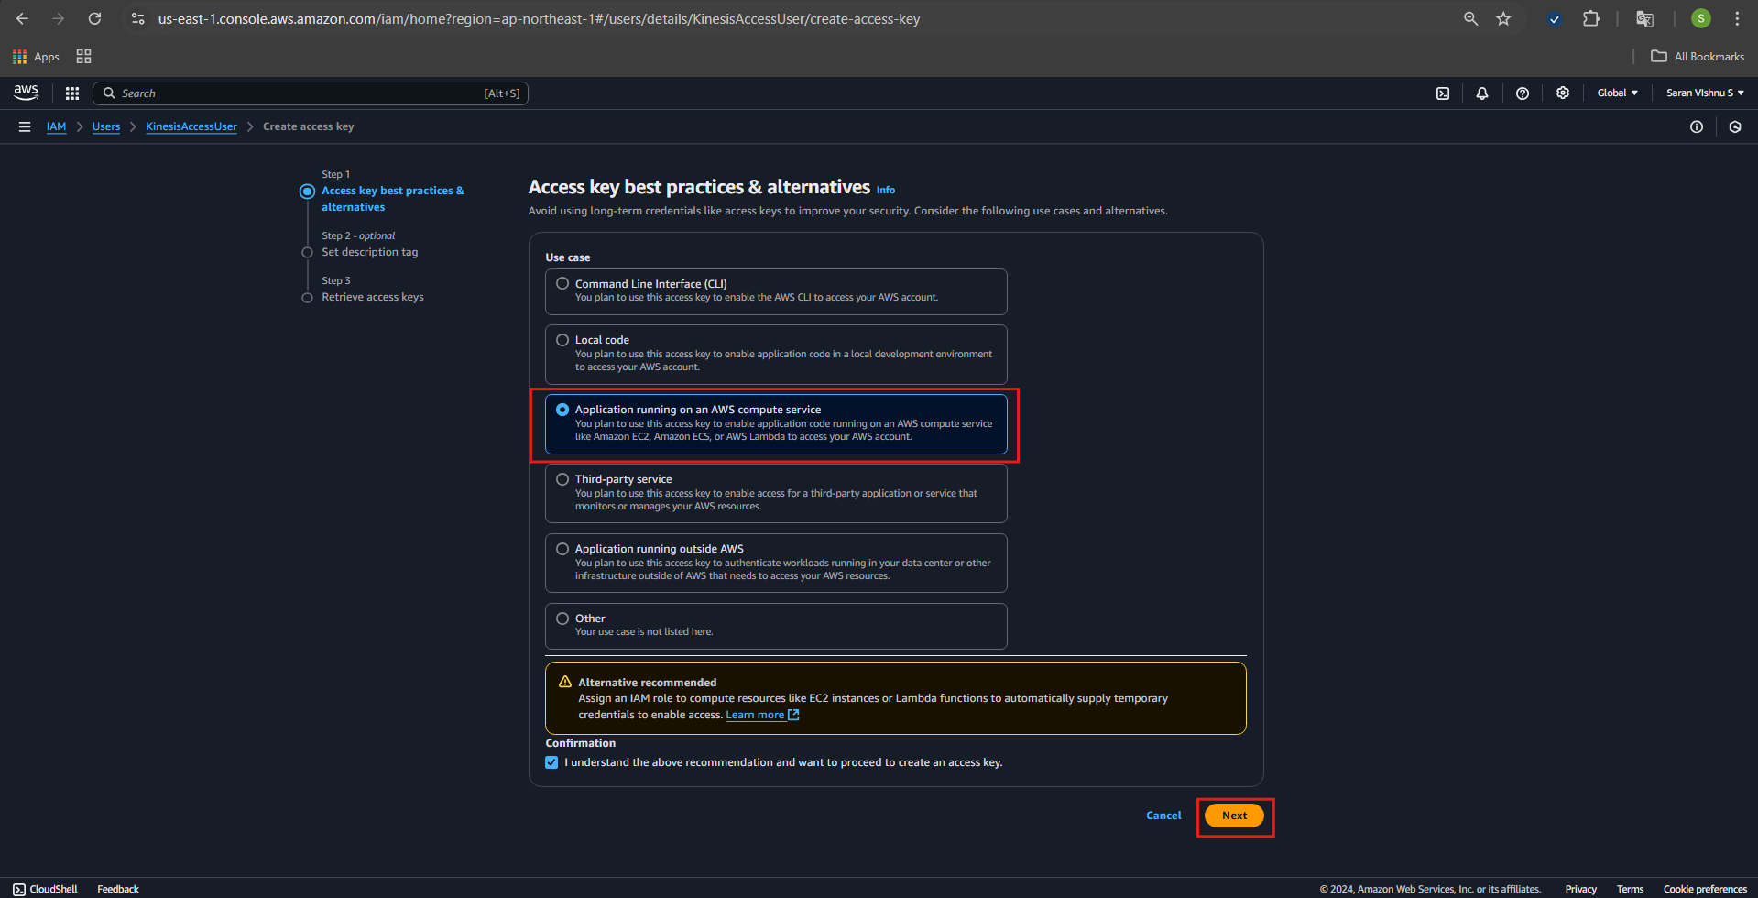This screenshot has height=898, width=1758.
Task: Go to Users in the breadcrumb
Action: pos(106,127)
